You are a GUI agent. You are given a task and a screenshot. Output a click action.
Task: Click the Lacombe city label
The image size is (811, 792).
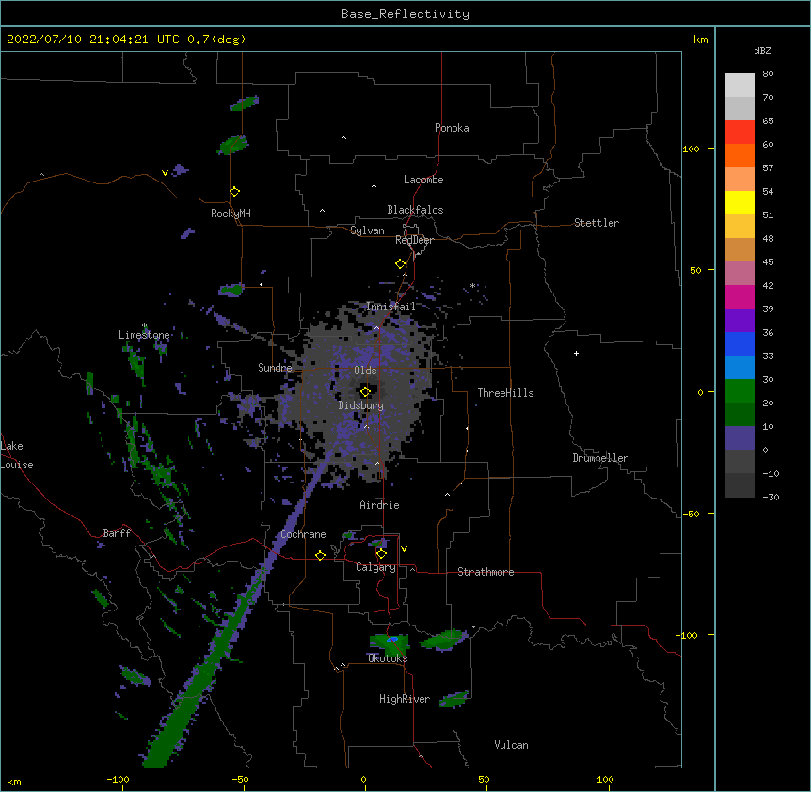[423, 180]
